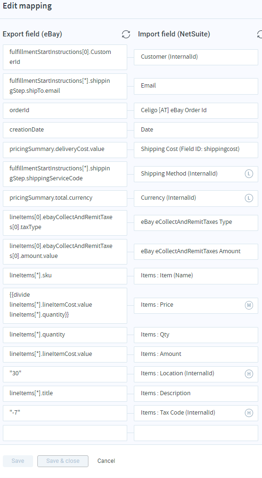This screenshot has height=478, width=262.
Task: Edit the "30" hard-coded export value
Action: point(65,374)
